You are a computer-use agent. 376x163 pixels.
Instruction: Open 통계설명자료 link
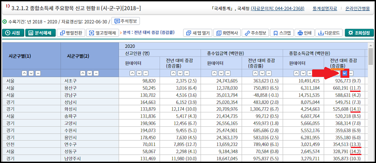(325, 9)
